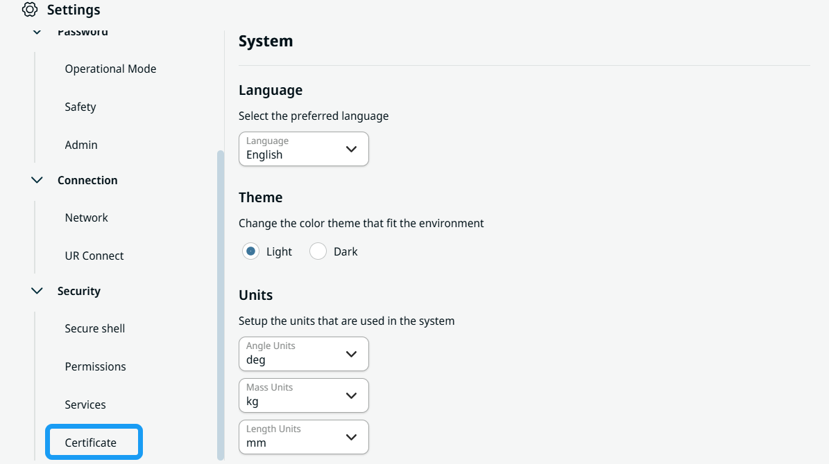Collapse the Password section chevron
This screenshot has width=829, height=464.
tap(37, 32)
